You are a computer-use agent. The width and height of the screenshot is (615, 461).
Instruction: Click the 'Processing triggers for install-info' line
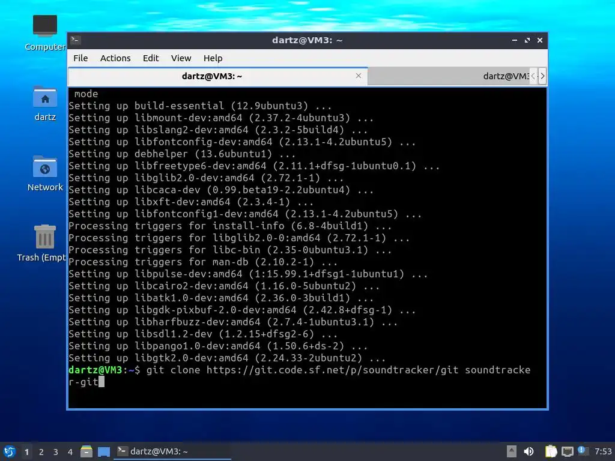(x=230, y=226)
